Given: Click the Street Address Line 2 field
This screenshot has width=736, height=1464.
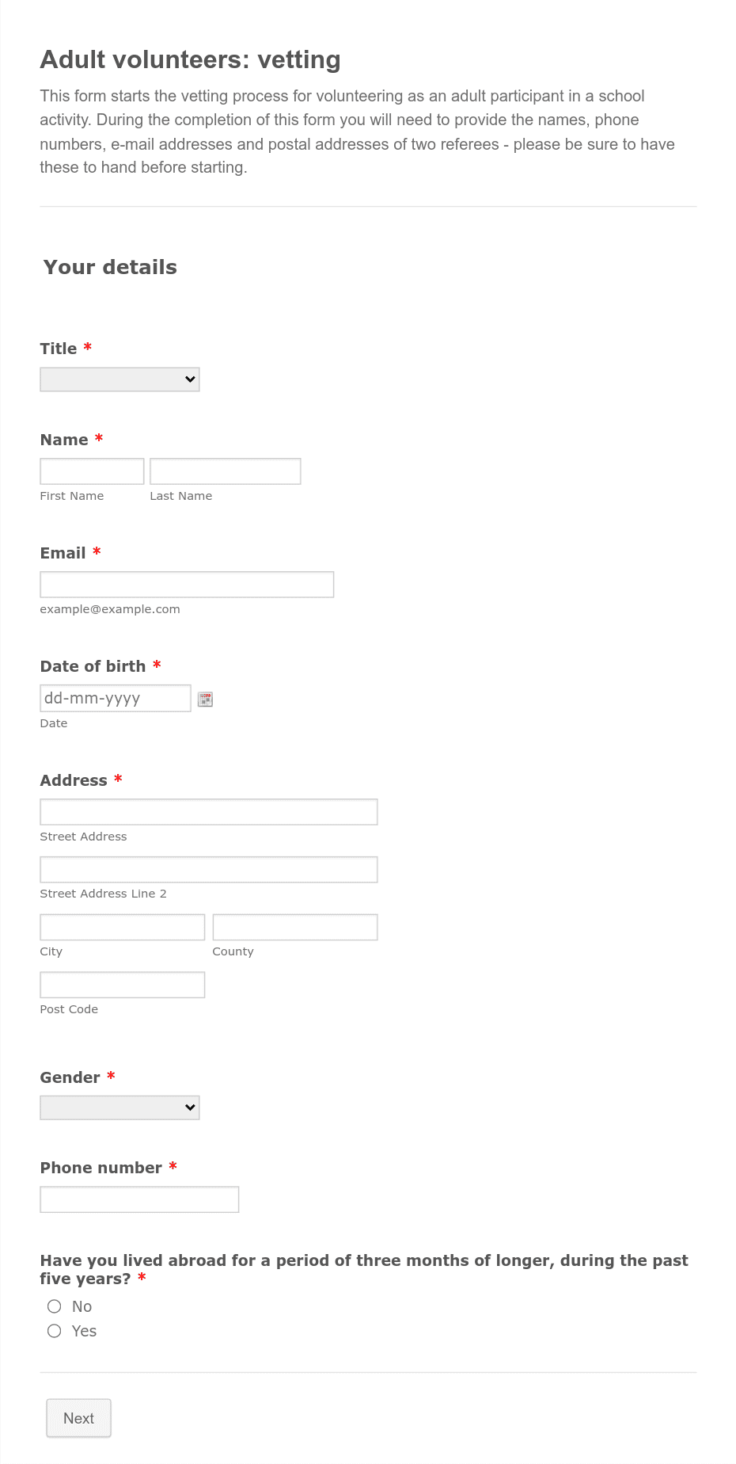Looking at the screenshot, I should 208,869.
